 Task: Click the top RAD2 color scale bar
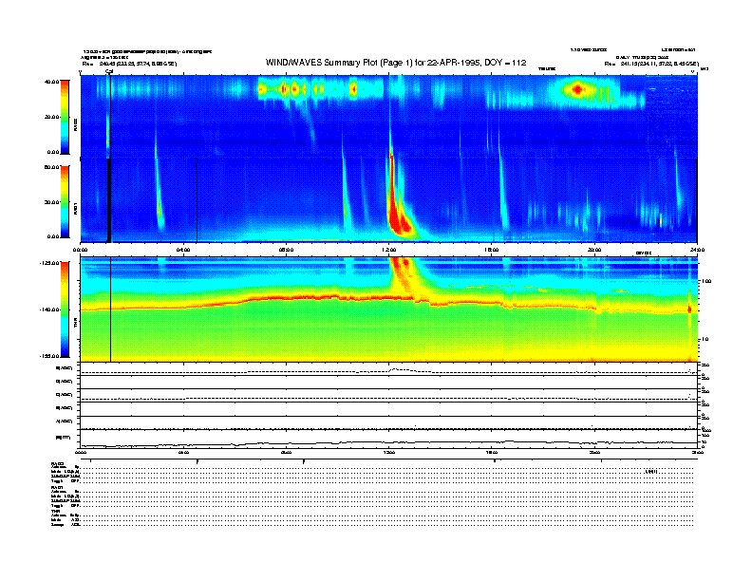pyautogui.click(x=65, y=117)
